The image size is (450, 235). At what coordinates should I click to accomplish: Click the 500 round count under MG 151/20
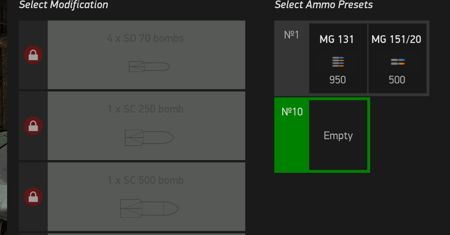pyautogui.click(x=397, y=80)
